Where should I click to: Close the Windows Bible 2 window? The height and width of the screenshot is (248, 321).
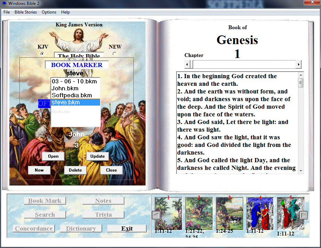point(312,2)
